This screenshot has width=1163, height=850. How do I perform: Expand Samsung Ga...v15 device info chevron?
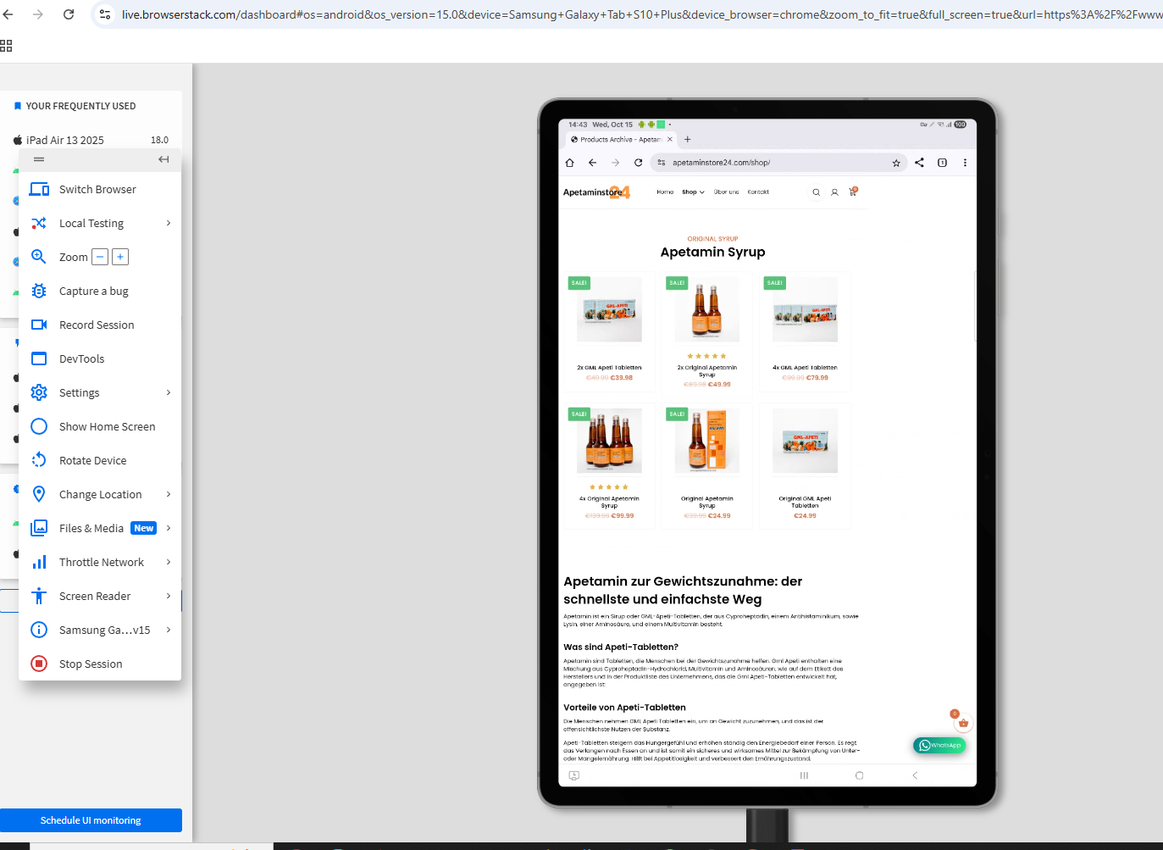pos(169,630)
